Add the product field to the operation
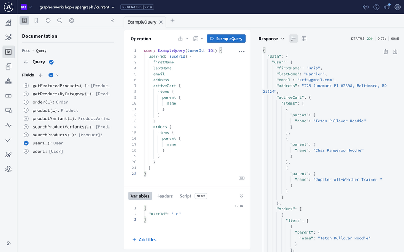This screenshot has height=252, width=404. 26,110
